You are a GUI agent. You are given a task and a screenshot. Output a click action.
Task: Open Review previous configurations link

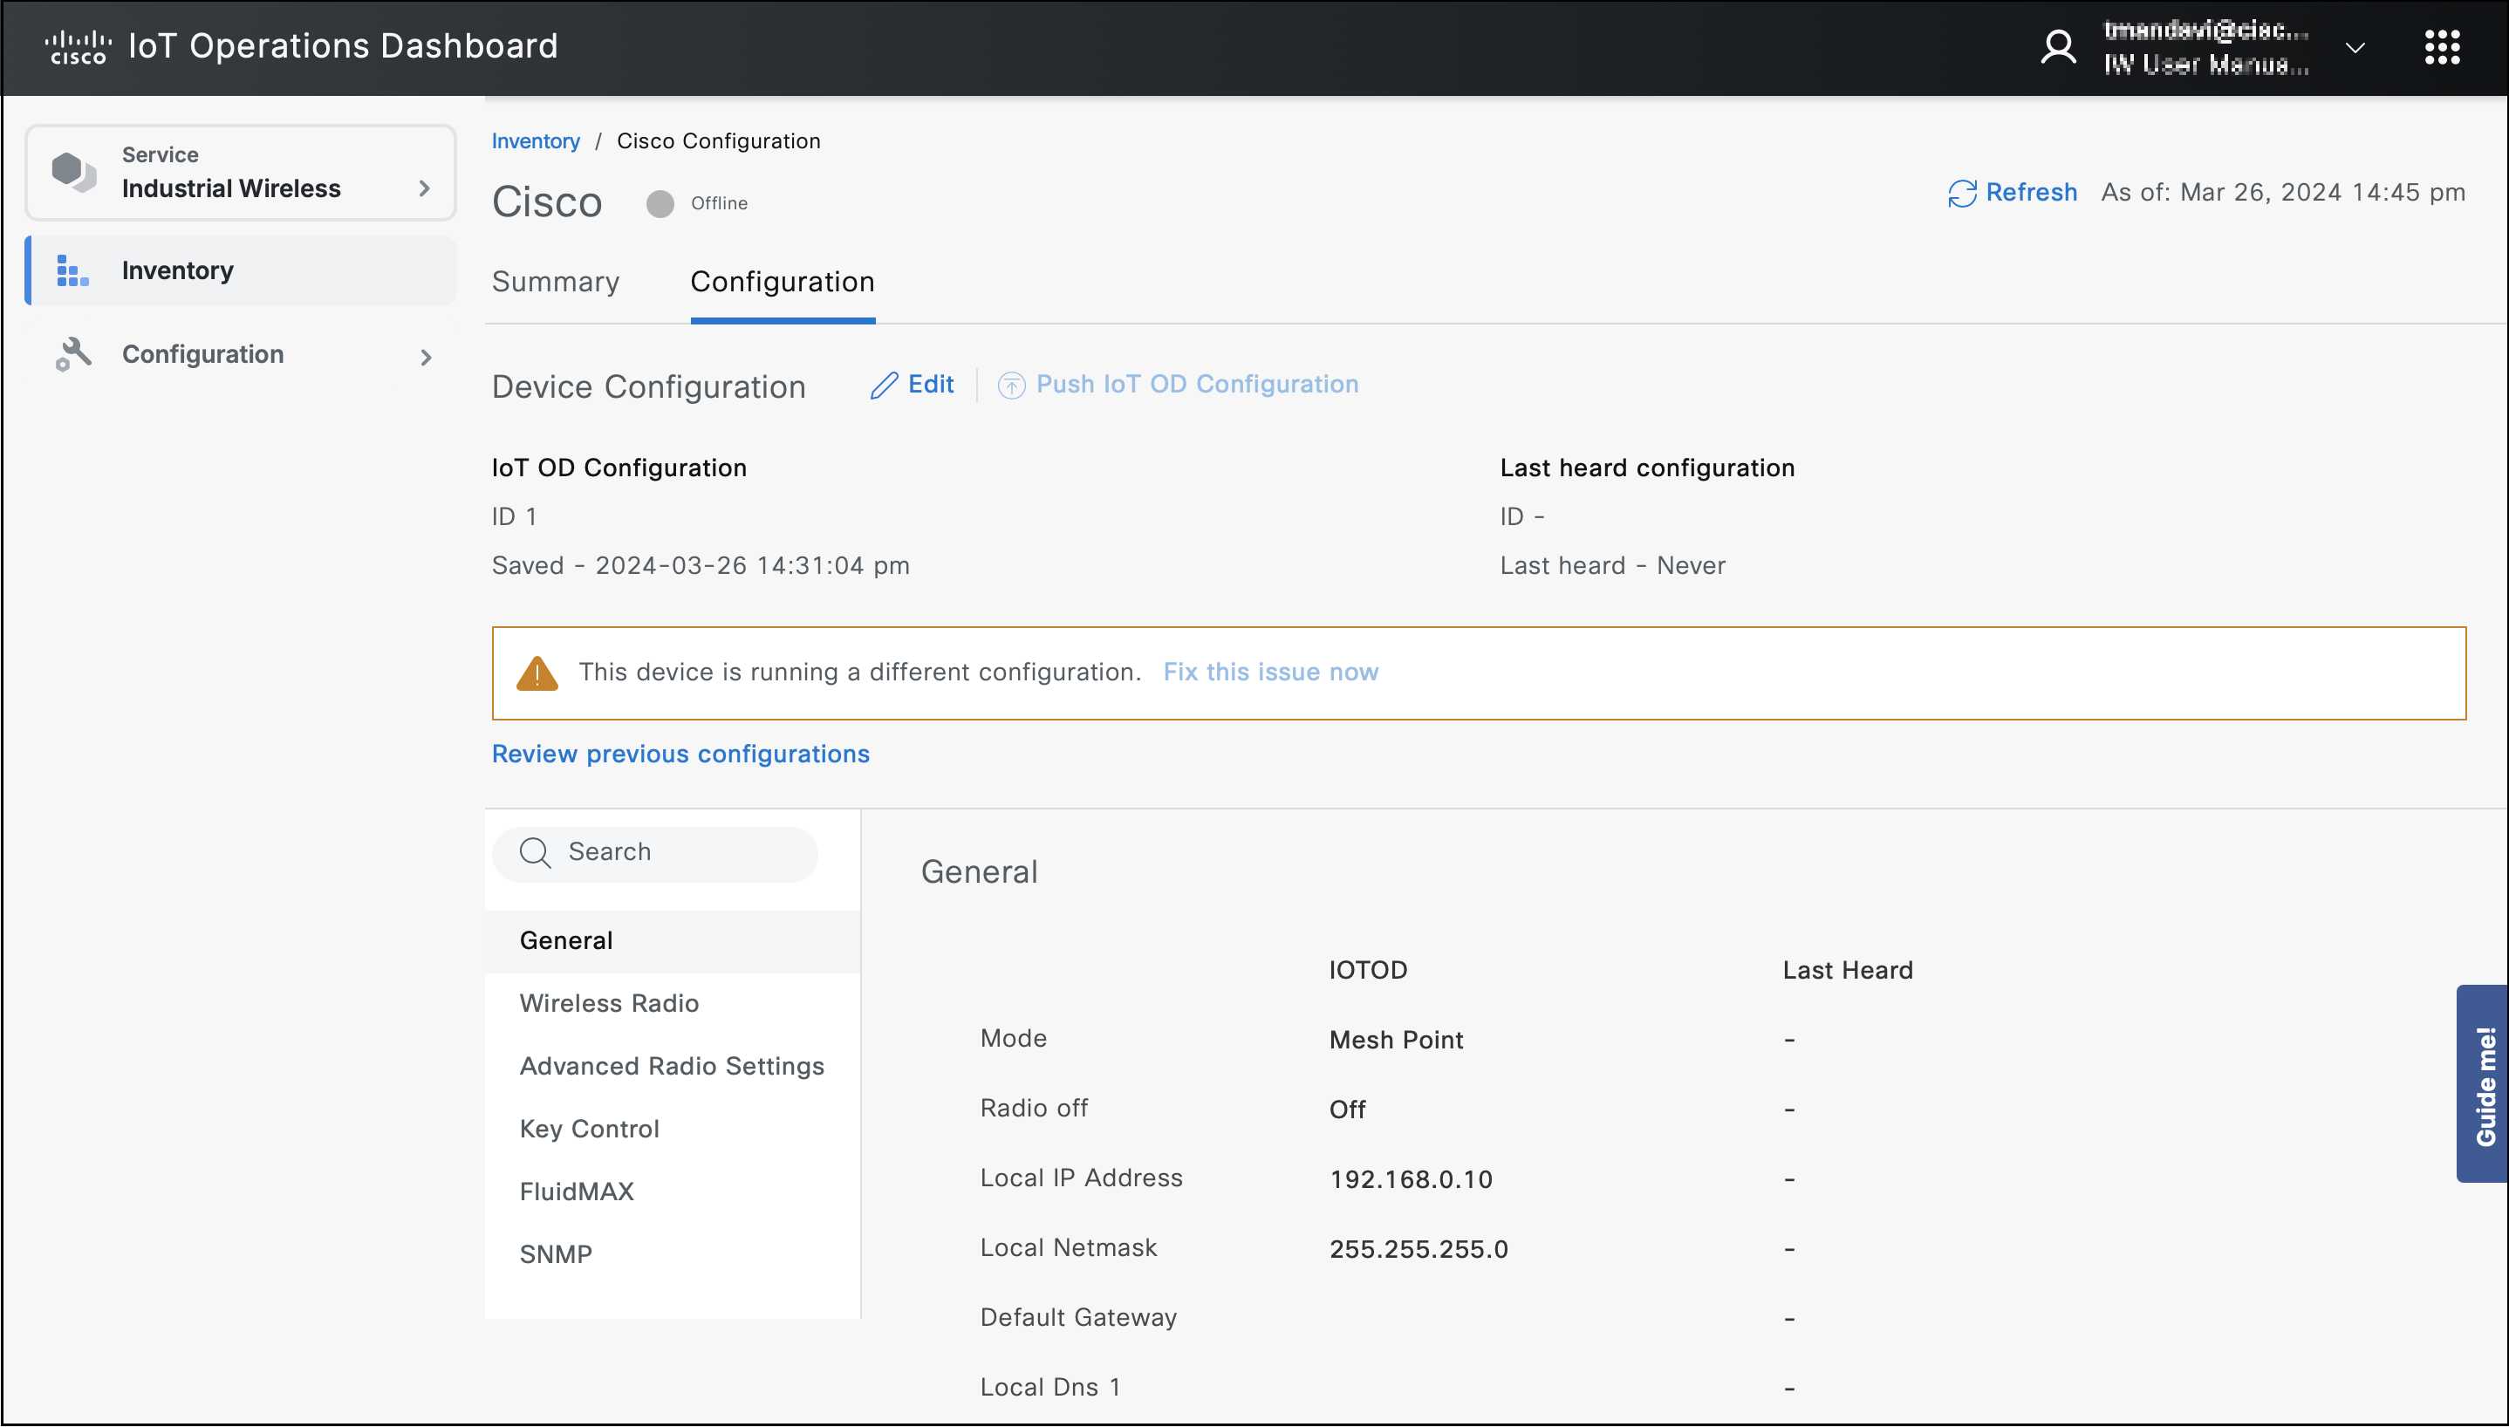(x=680, y=754)
